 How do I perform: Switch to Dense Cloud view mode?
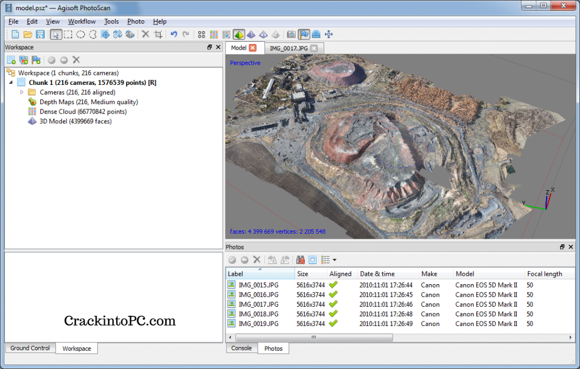pyautogui.click(x=214, y=35)
